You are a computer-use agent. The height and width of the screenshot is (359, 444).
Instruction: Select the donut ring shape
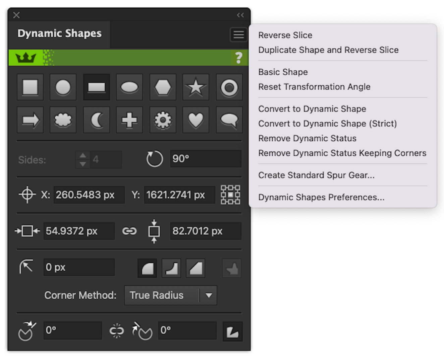pyautogui.click(x=229, y=87)
